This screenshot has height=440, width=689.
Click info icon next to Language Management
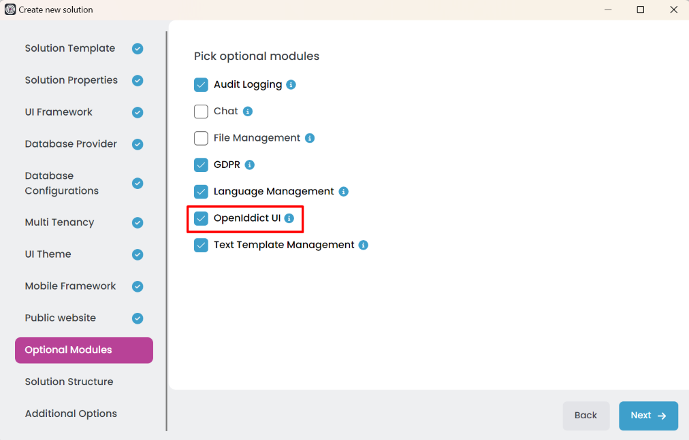point(344,191)
